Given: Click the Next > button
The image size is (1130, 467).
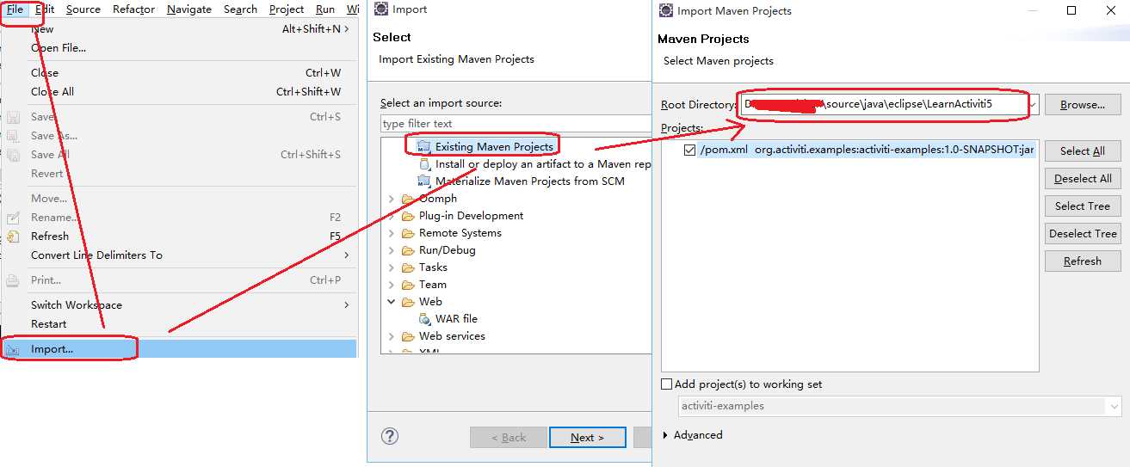Looking at the screenshot, I should pyautogui.click(x=587, y=437).
